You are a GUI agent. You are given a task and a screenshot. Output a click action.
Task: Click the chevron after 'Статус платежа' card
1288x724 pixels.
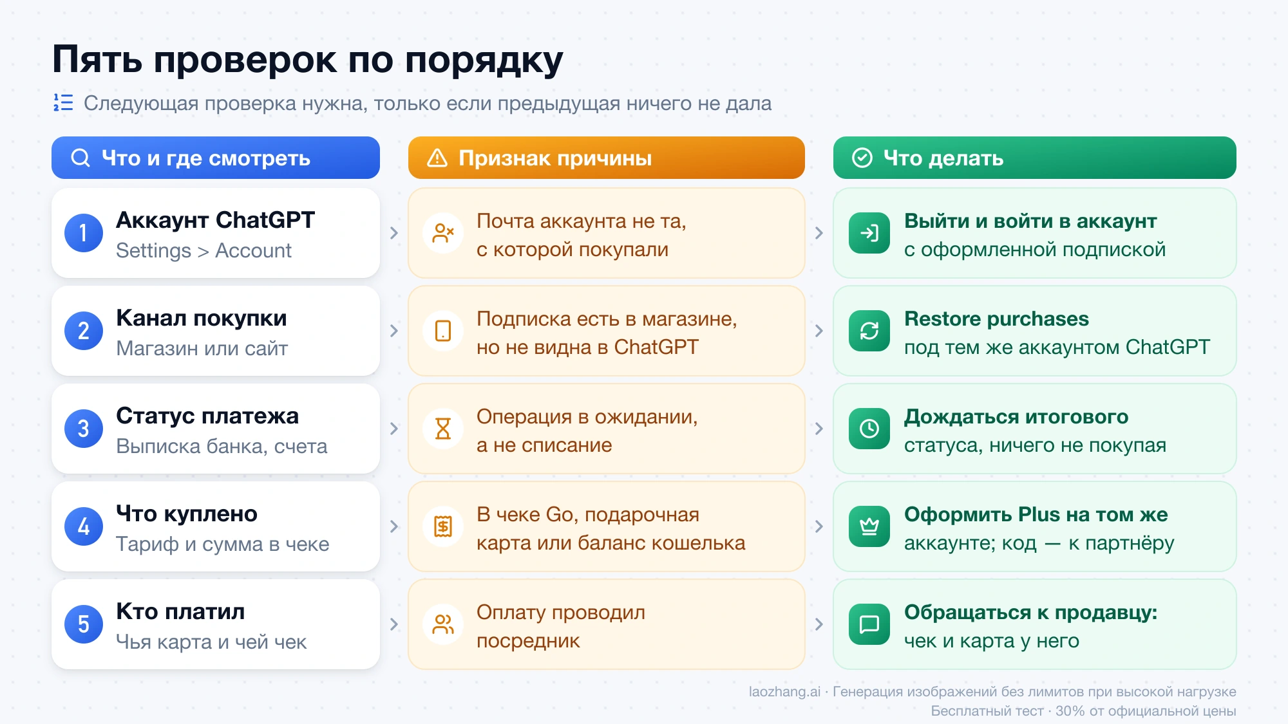point(394,429)
